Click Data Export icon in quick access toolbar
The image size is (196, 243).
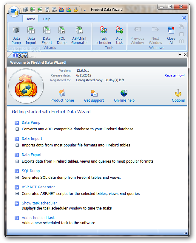[40, 10]
